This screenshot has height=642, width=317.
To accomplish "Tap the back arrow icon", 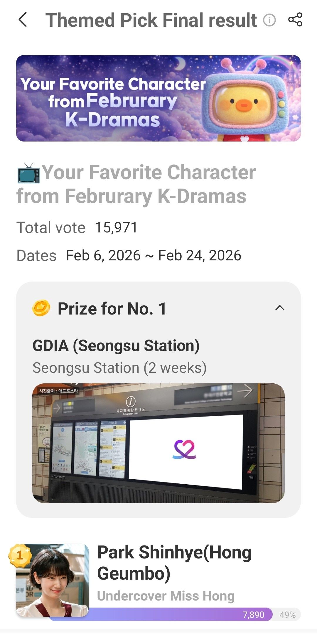I will (23, 20).
